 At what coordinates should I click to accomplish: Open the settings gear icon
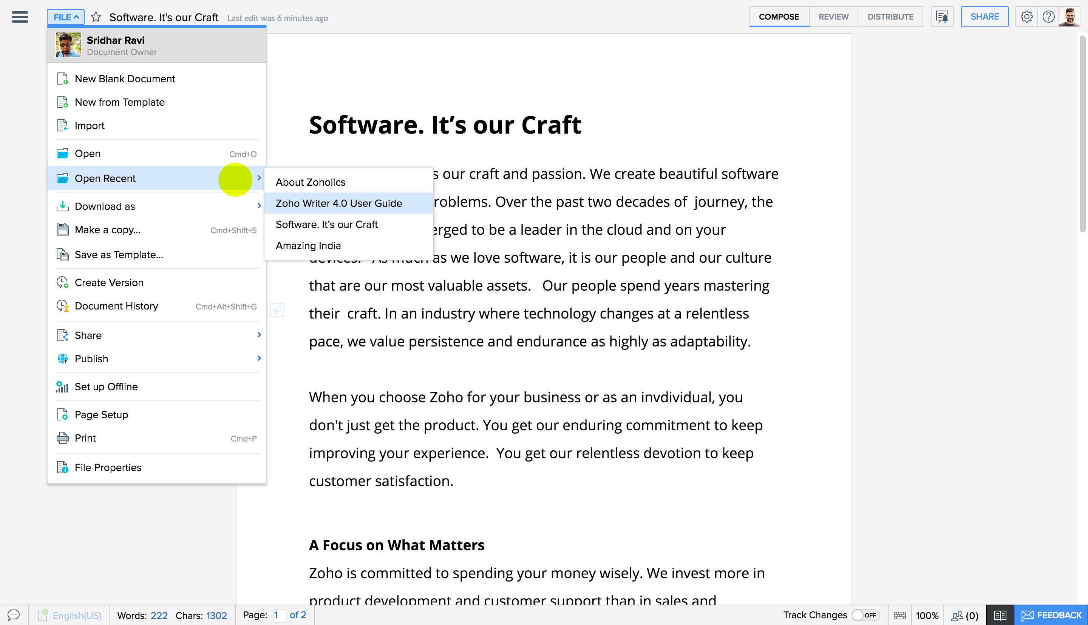(x=1026, y=17)
